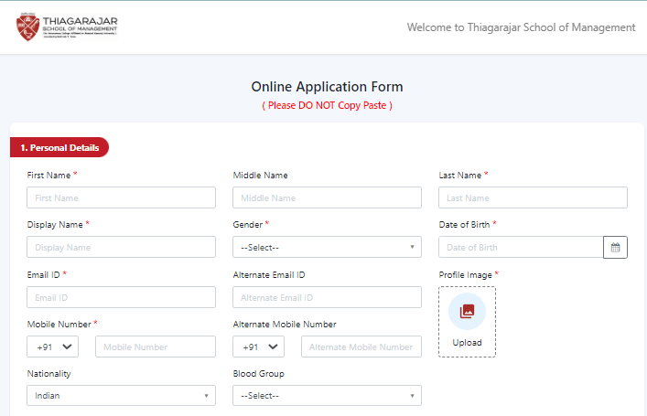This screenshot has height=416, width=647.
Task: Click the Nationality label
Action: coord(49,374)
